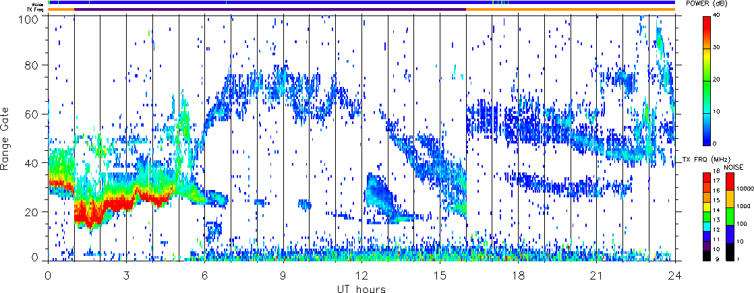Click the 21 tick label on UT hours axis
The width and height of the screenshot is (754, 293).
(x=597, y=275)
